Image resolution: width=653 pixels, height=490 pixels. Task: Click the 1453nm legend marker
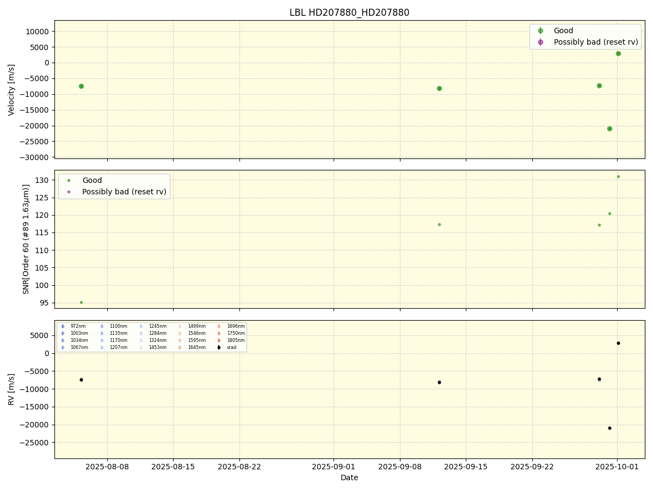click(x=141, y=347)
